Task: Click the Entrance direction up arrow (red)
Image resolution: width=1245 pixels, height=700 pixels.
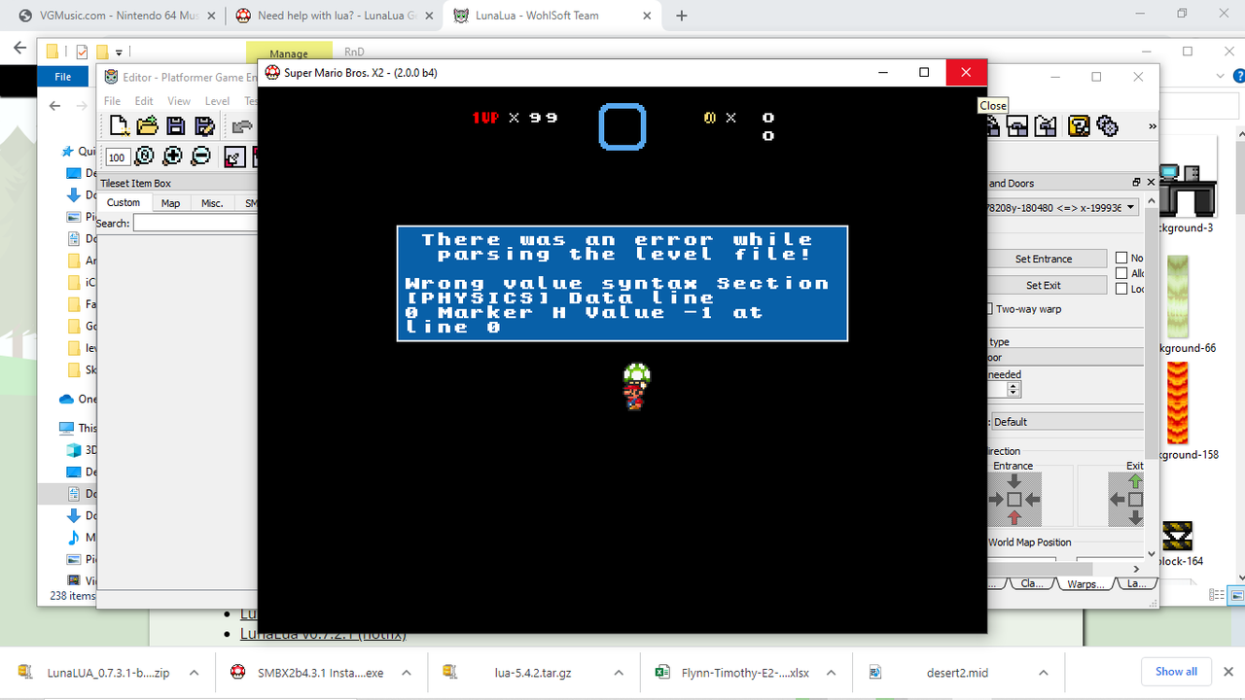Action: (1014, 517)
